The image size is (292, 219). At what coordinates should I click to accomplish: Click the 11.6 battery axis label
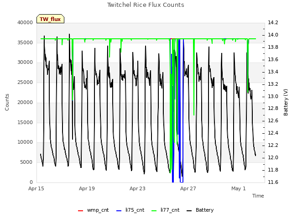[x=273, y=182]
